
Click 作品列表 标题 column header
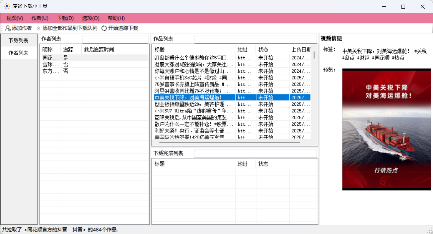(x=194, y=50)
